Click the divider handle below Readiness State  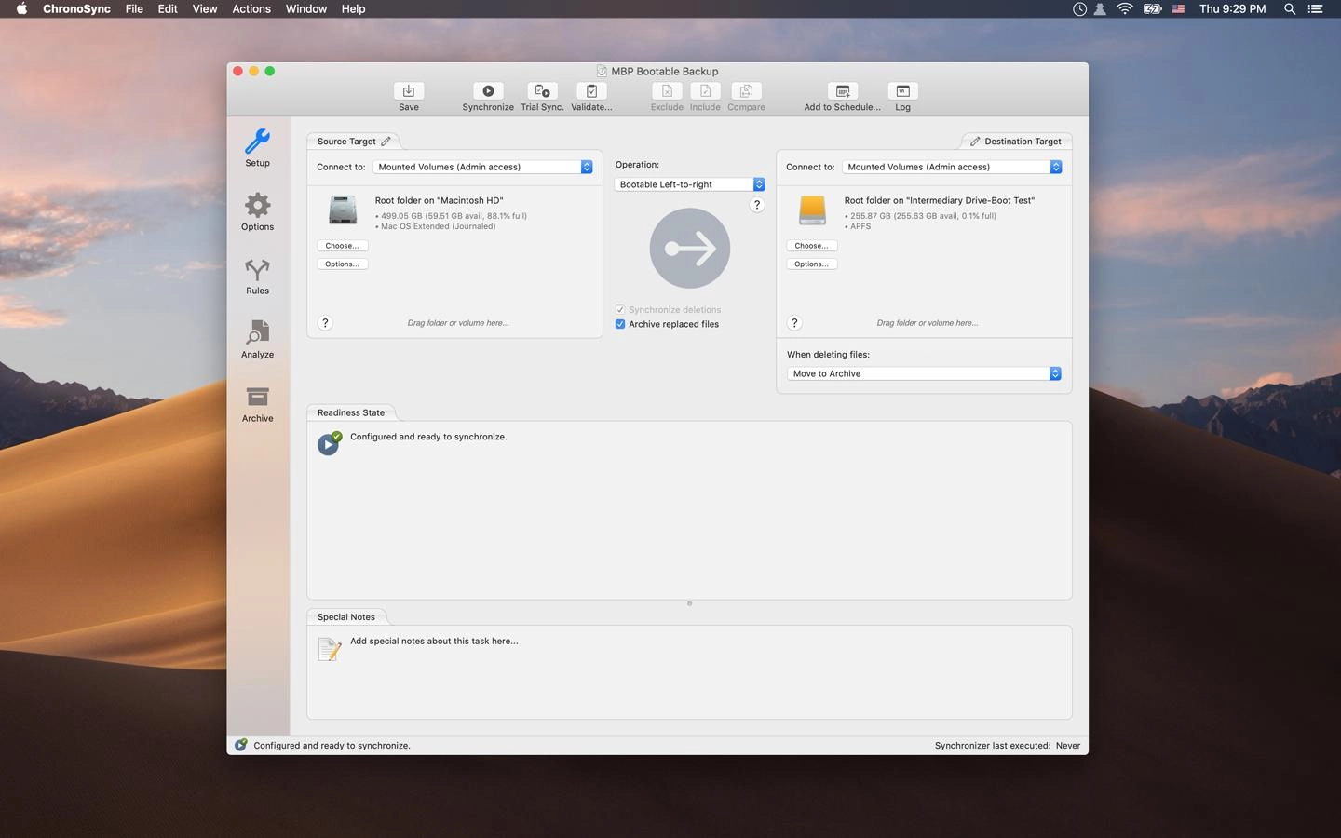pyautogui.click(x=689, y=603)
